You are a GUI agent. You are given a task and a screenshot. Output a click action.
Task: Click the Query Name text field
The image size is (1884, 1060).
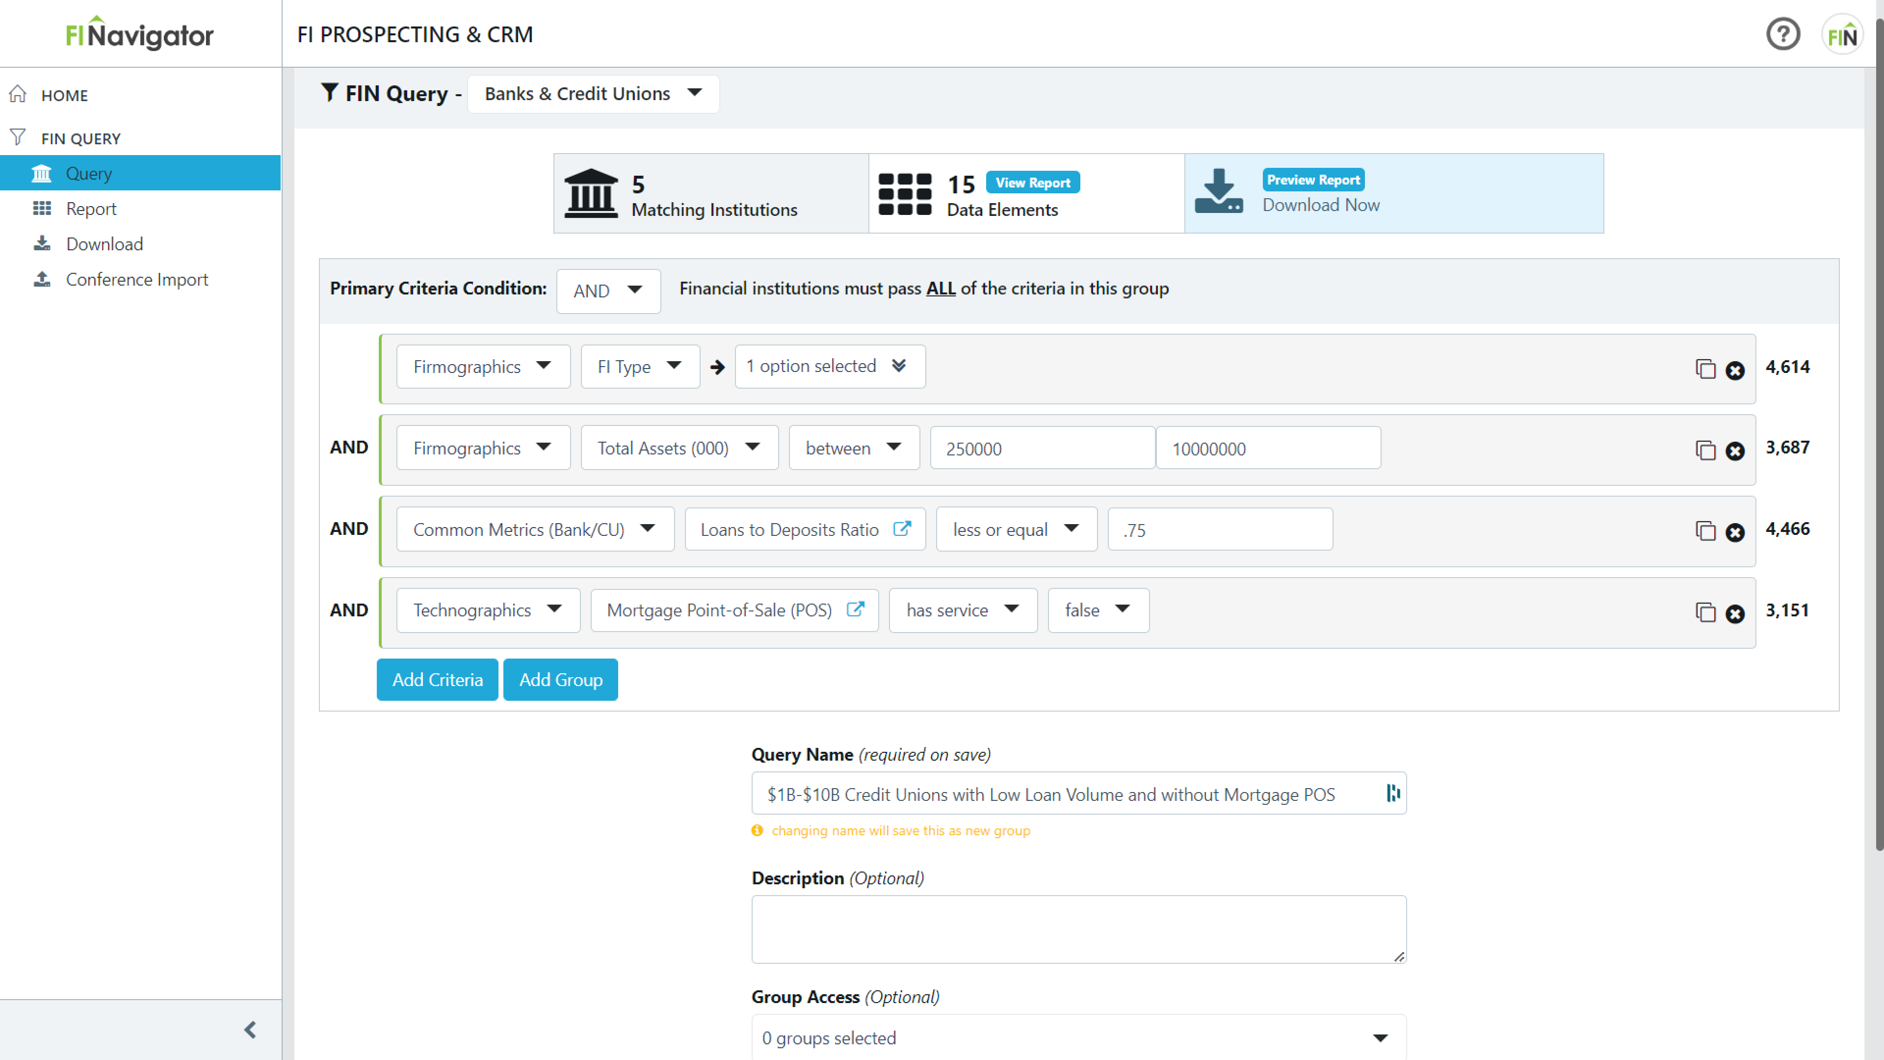pyautogui.click(x=1078, y=794)
